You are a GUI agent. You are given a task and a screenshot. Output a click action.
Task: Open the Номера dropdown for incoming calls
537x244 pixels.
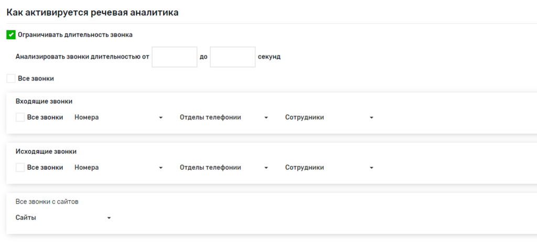coord(118,118)
